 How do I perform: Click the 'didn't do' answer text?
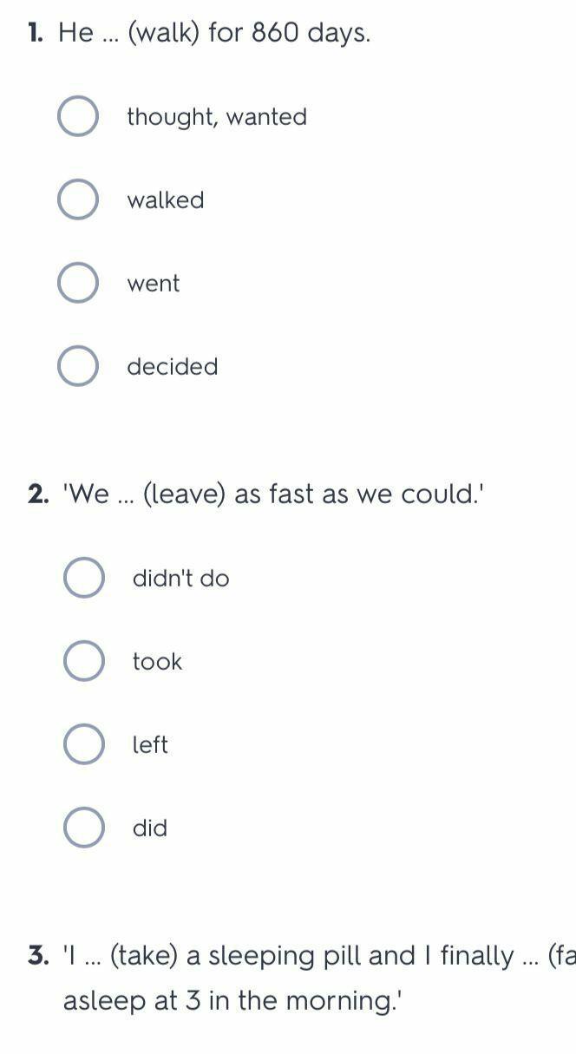tap(181, 579)
